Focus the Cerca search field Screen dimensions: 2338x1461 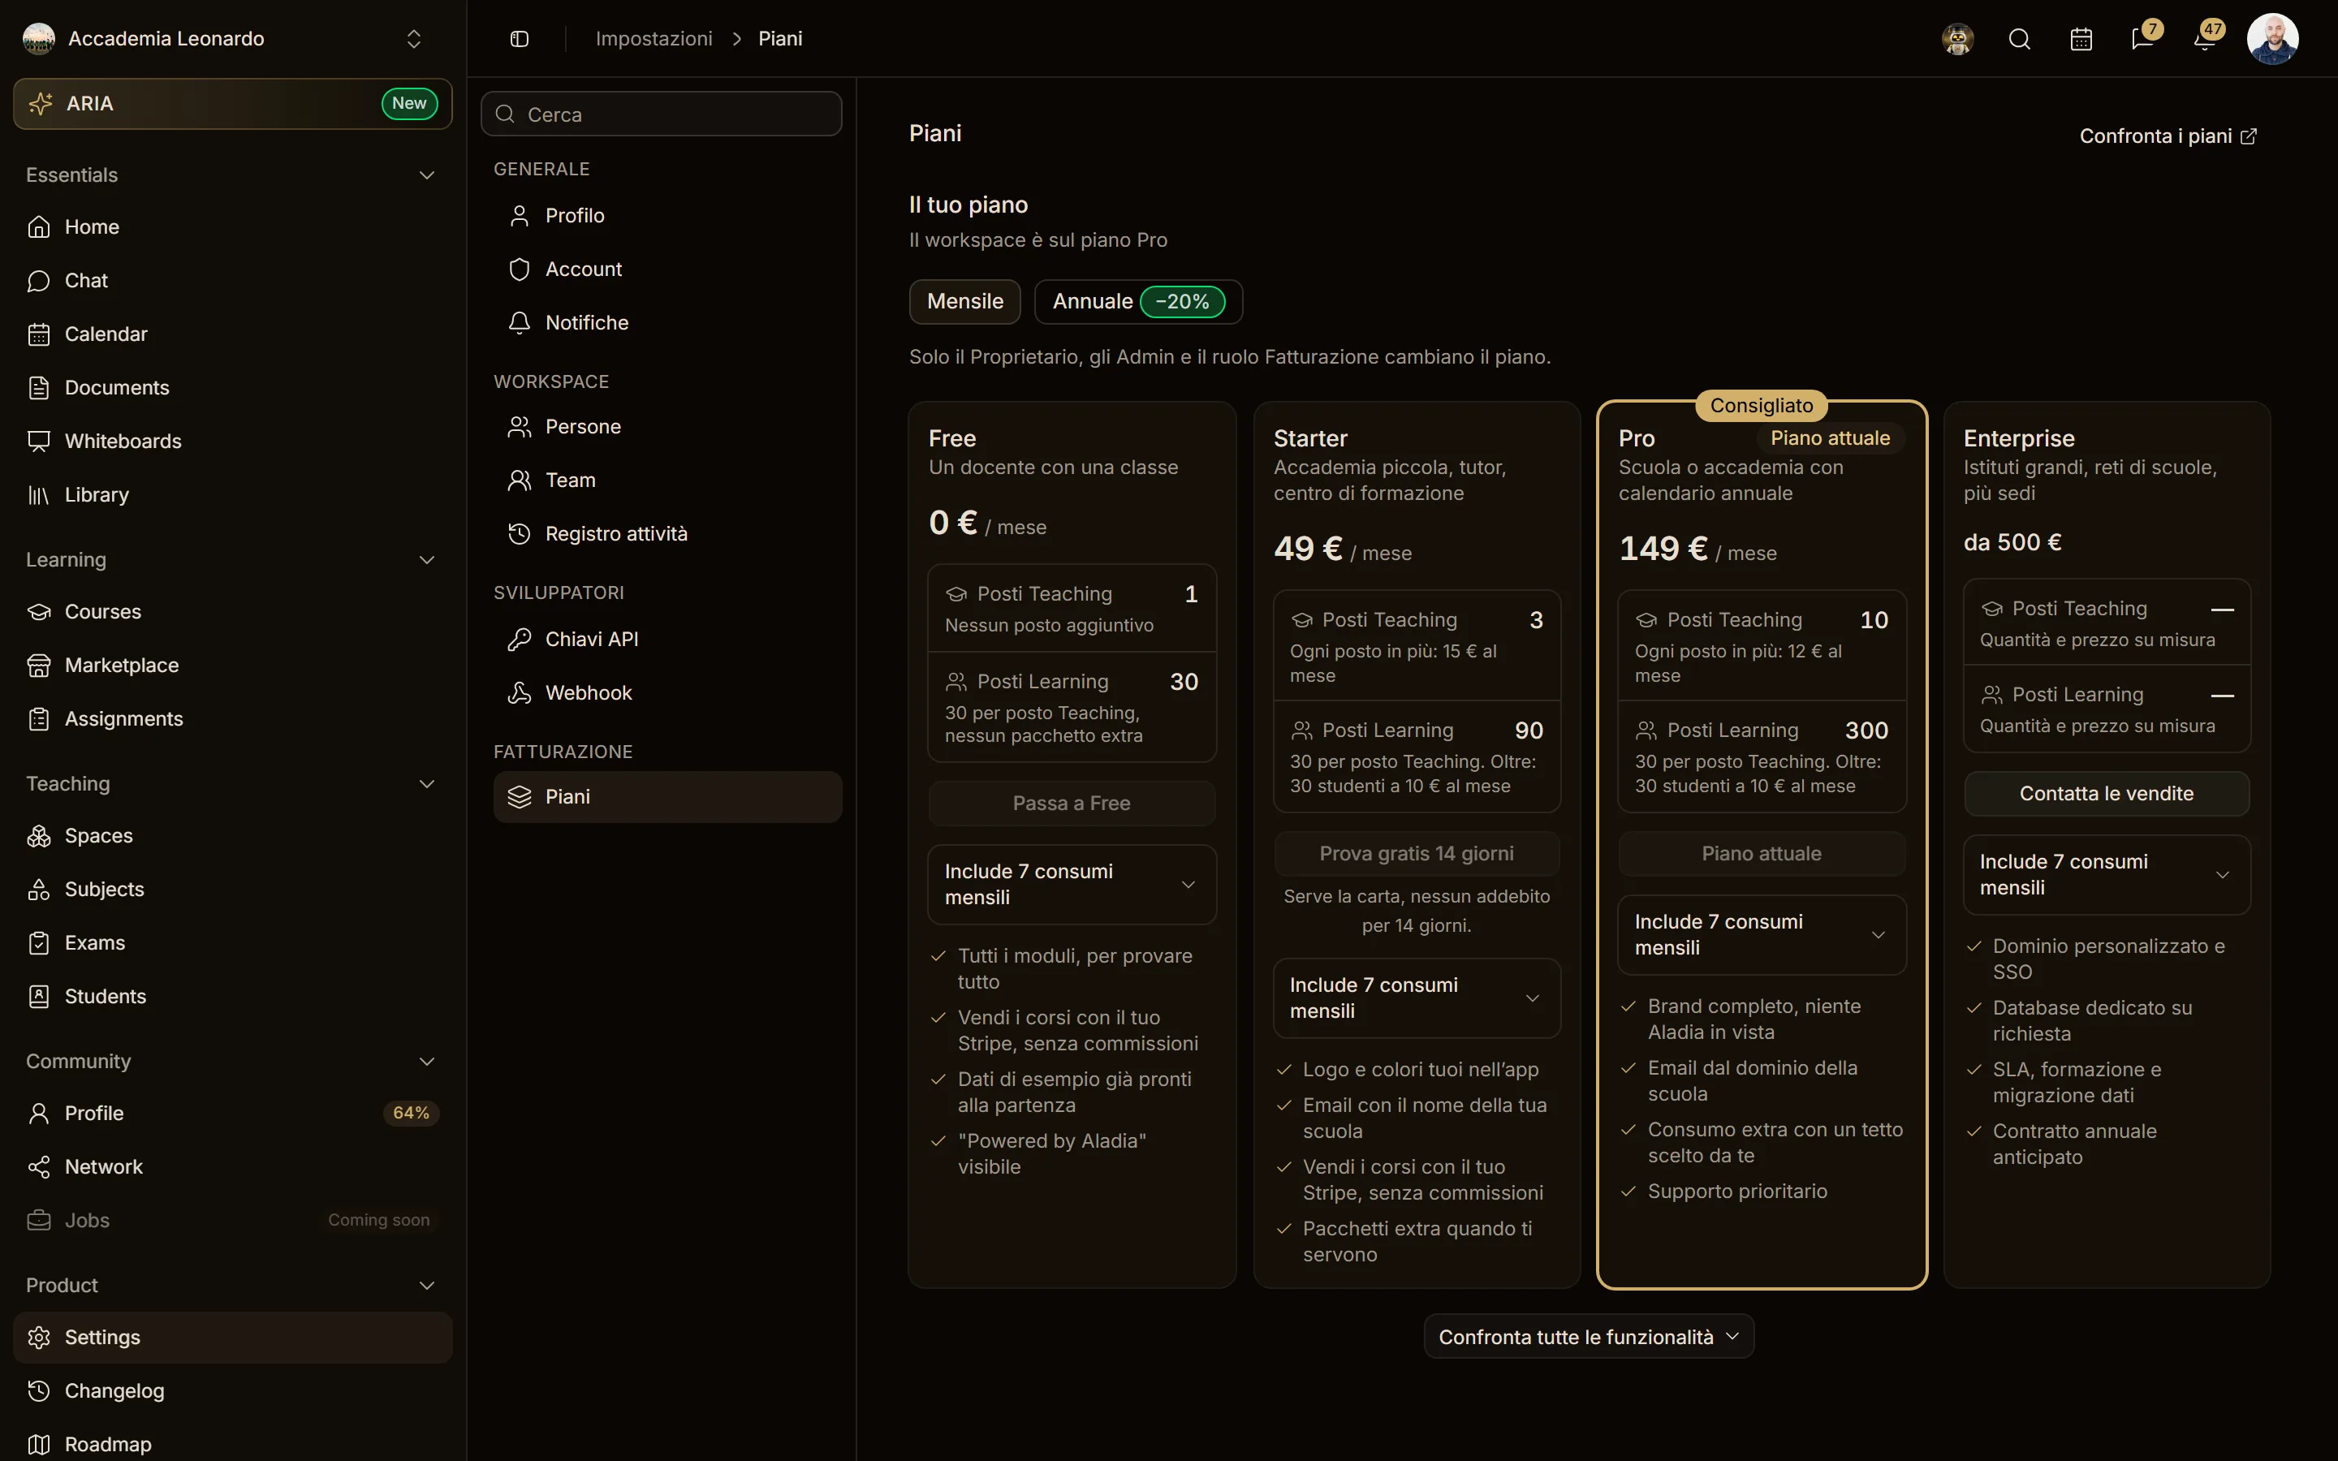click(x=662, y=114)
